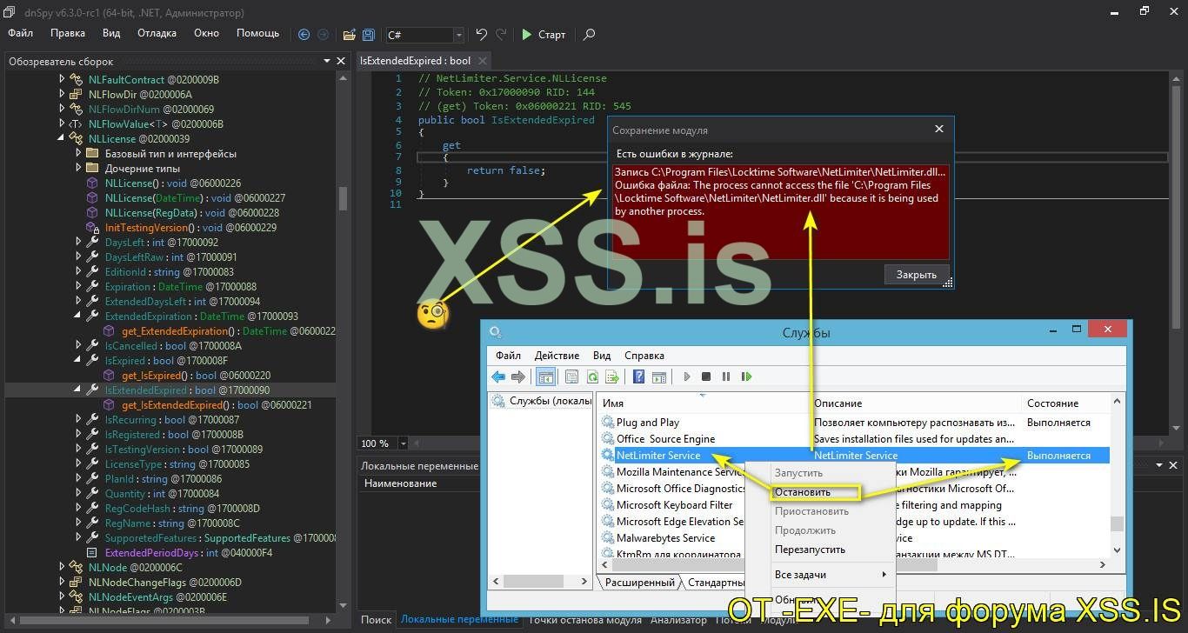Open the Отладка menu in dnSpy
The height and width of the screenshot is (633, 1188).
point(157,33)
